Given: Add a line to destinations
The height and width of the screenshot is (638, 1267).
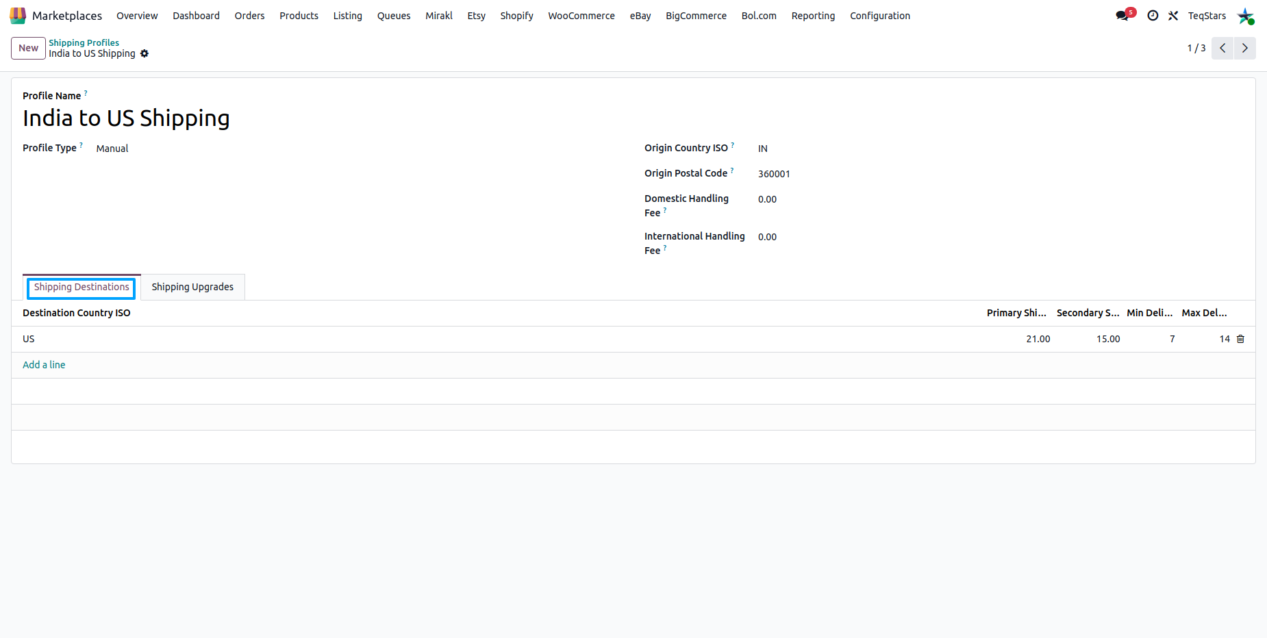Looking at the screenshot, I should click(44, 365).
